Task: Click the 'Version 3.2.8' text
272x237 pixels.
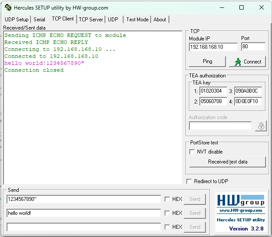Action: point(246,229)
